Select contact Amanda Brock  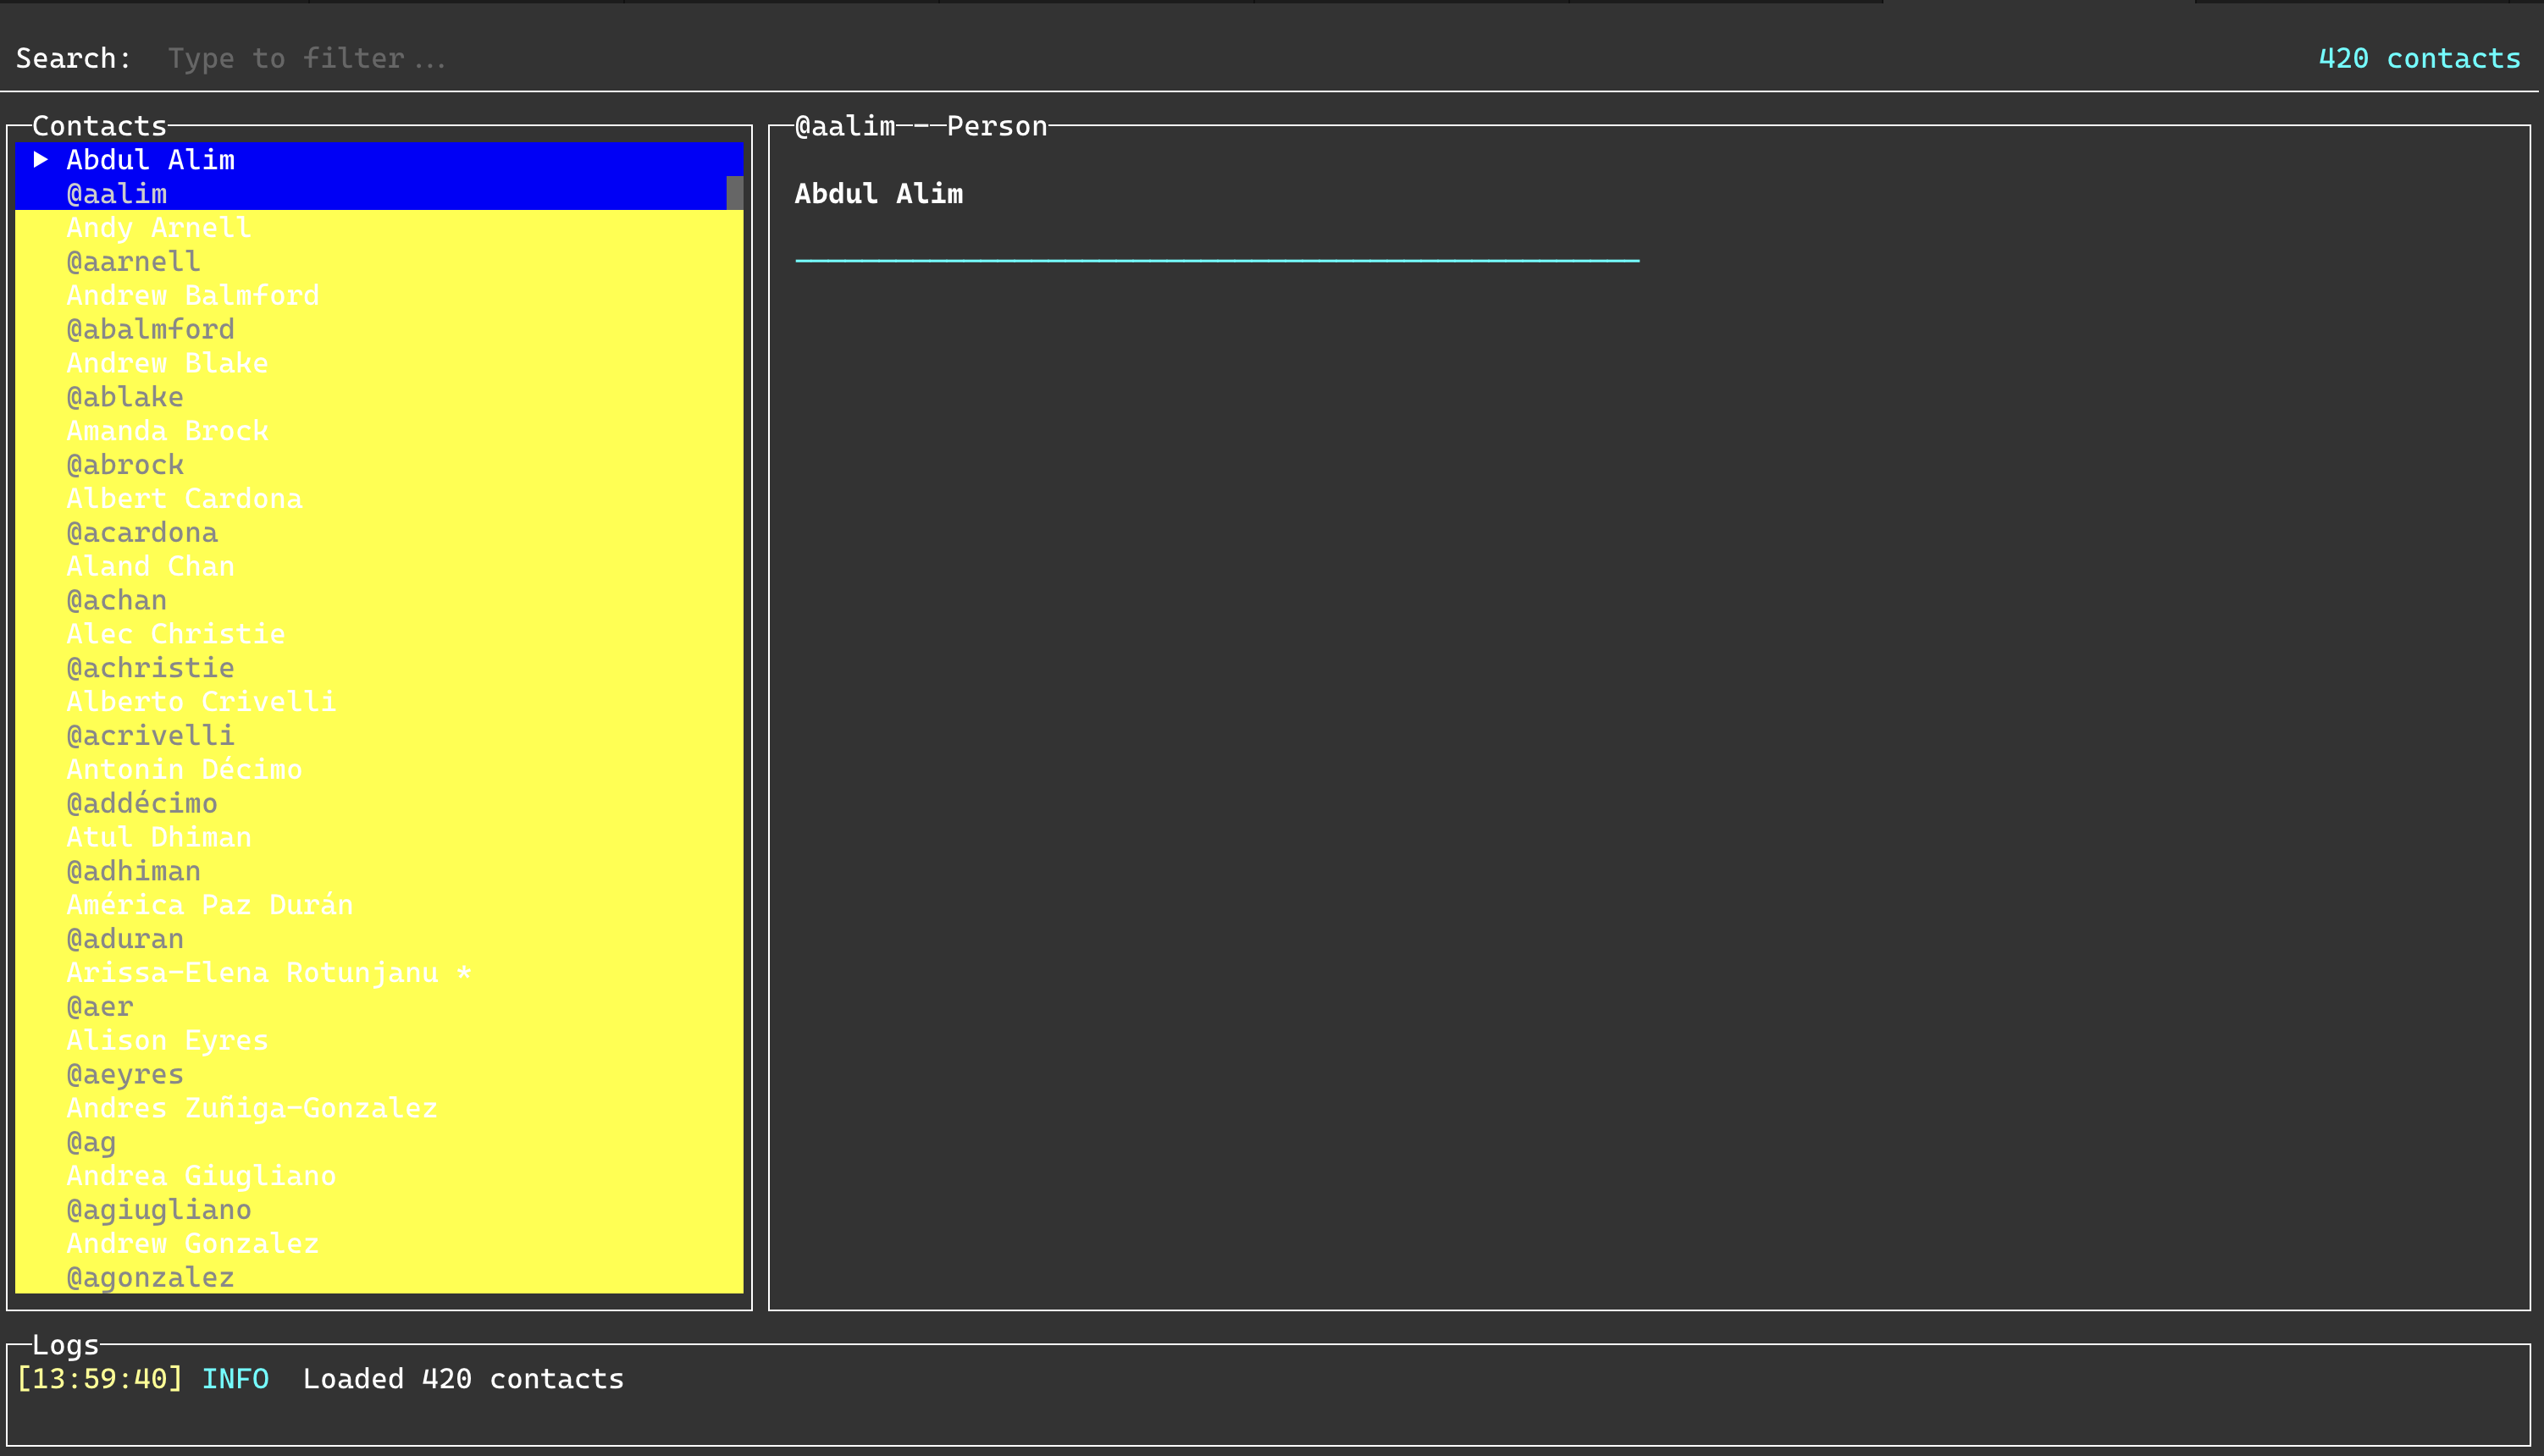click(x=167, y=430)
